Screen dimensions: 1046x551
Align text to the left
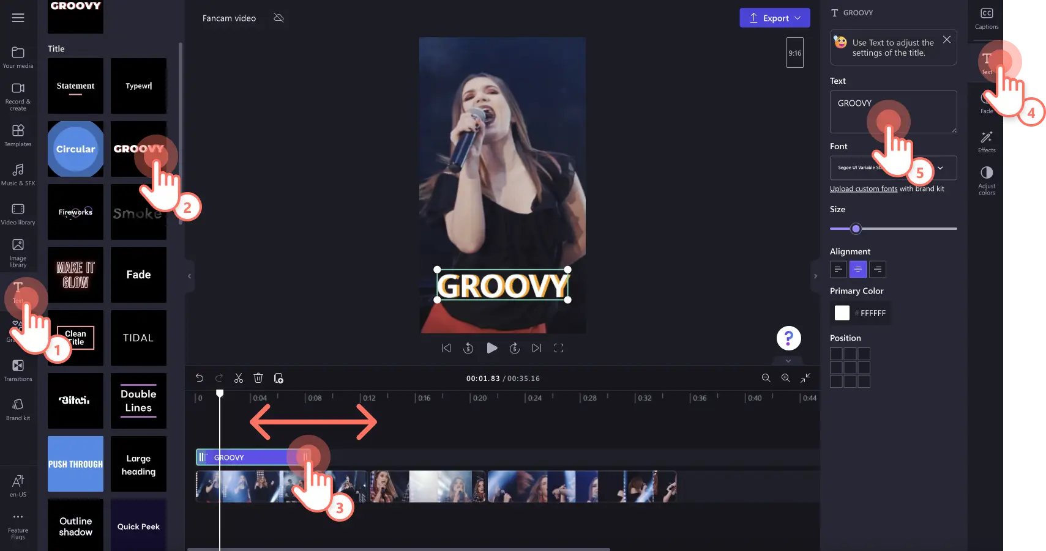839,269
